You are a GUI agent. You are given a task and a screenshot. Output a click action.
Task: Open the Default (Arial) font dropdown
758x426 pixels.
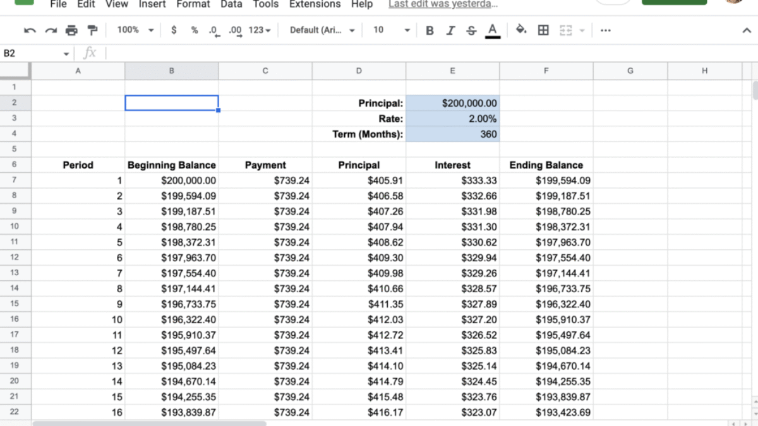[322, 30]
